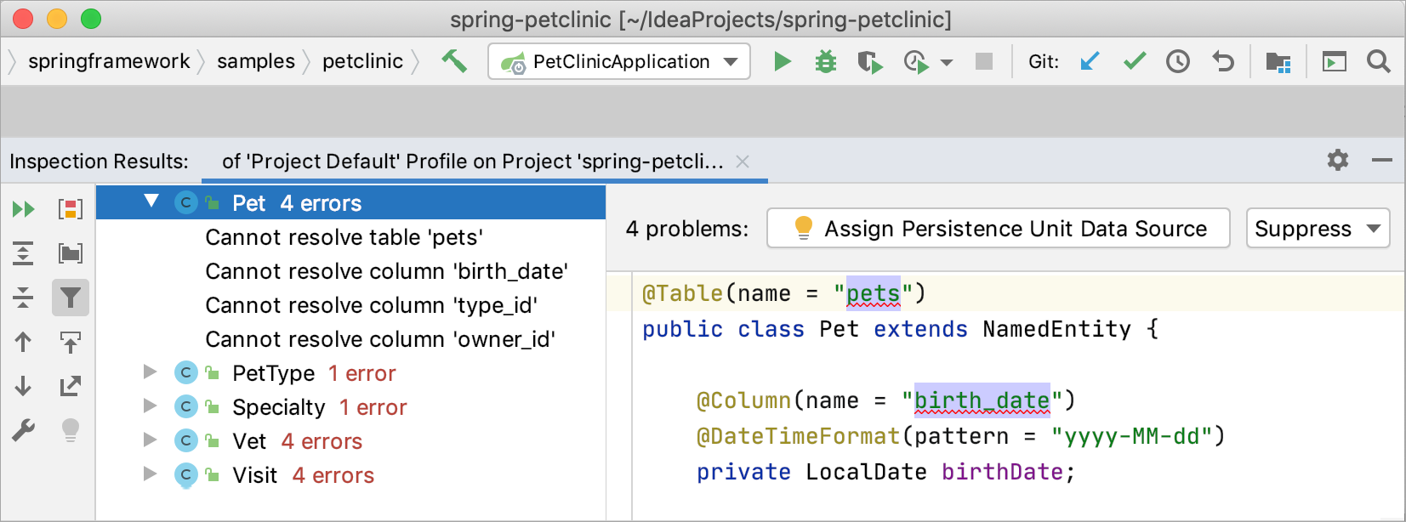This screenshot has width=1406, height=522.
Task: Click the Collapse All icon
Action: [24, 298]
